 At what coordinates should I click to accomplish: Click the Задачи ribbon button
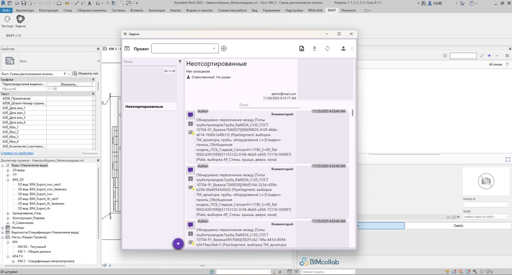coord(20,21)
